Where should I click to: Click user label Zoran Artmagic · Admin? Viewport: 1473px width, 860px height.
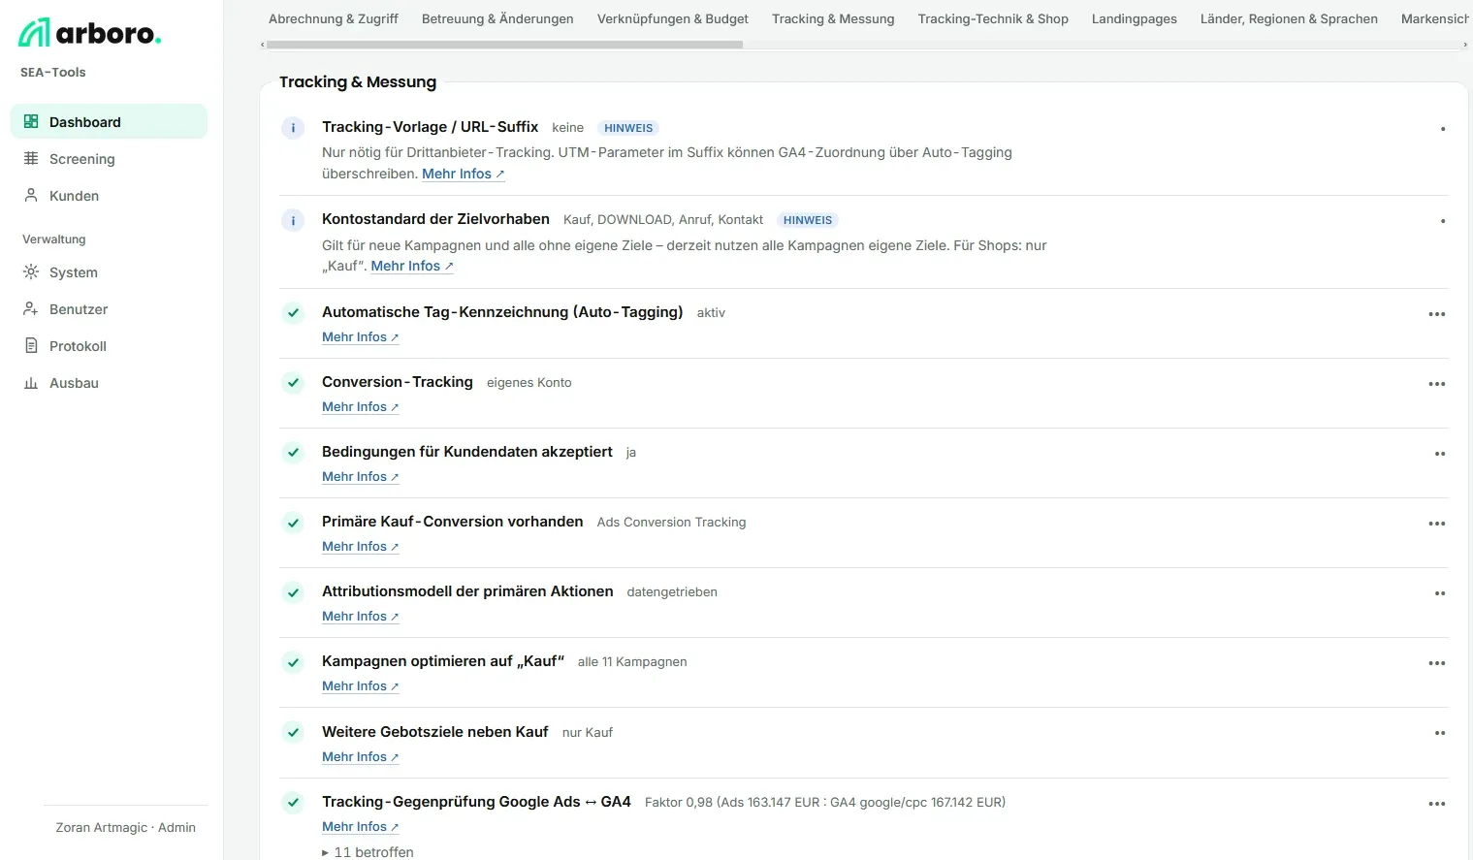126,827
